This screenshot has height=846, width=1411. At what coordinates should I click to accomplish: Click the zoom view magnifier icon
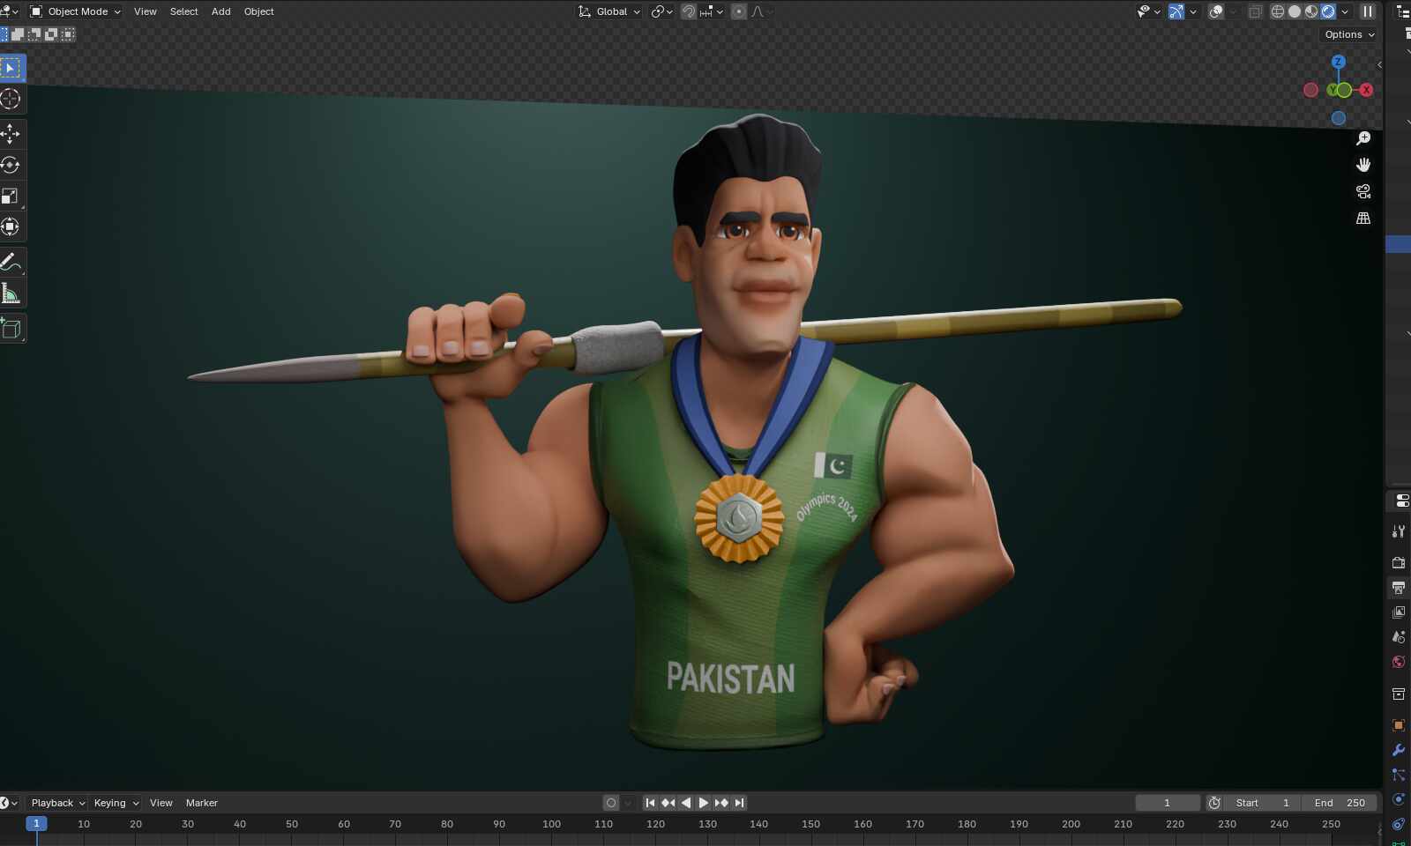[x=1363, y=138]
